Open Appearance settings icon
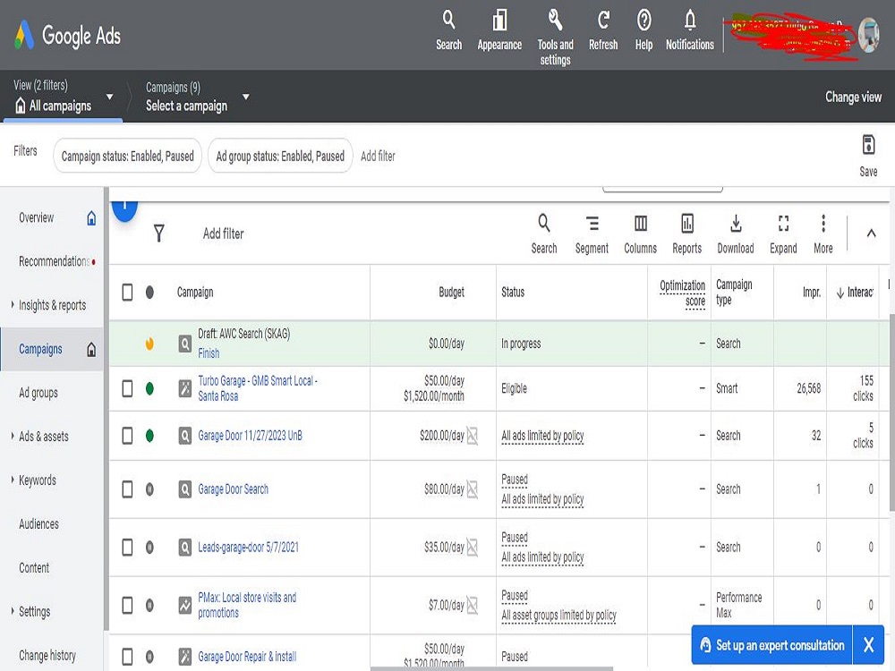This screenshot has width=895, height=671. tap(499, 20)
